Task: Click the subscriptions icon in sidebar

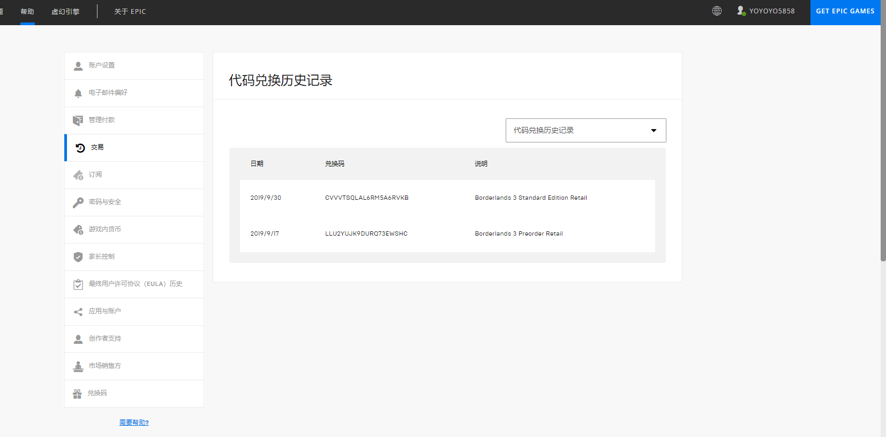Action: (x=78, y=175)
